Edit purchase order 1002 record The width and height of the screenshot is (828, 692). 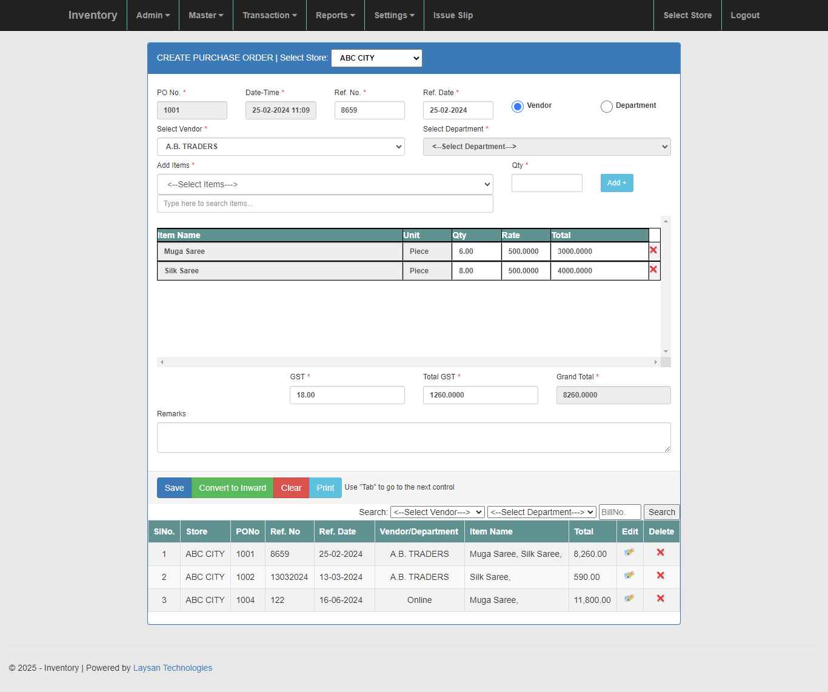(x=629, y=575)
